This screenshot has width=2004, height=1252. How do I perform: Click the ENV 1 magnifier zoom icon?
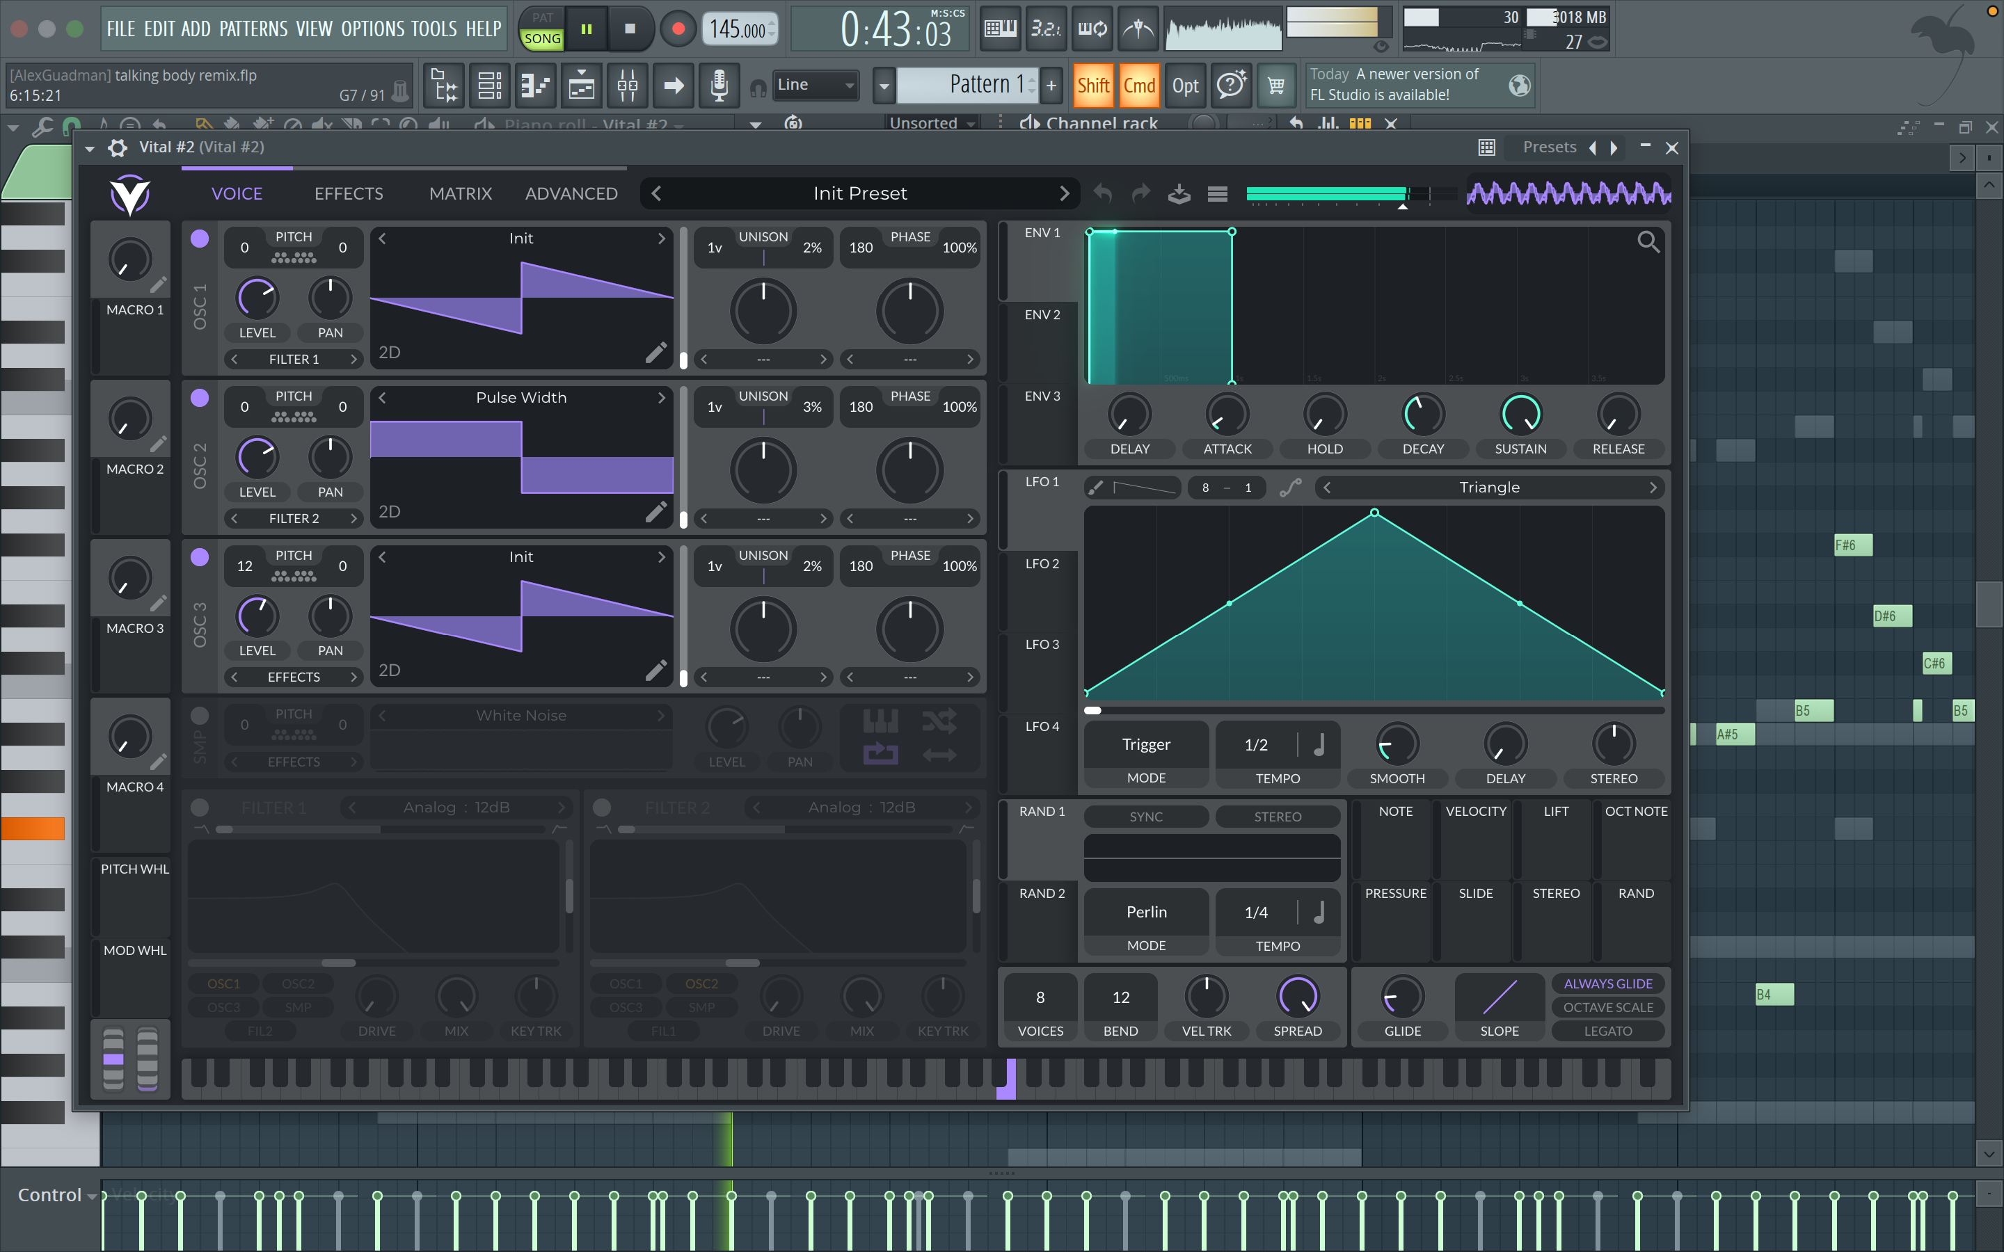pos(1648,242)
